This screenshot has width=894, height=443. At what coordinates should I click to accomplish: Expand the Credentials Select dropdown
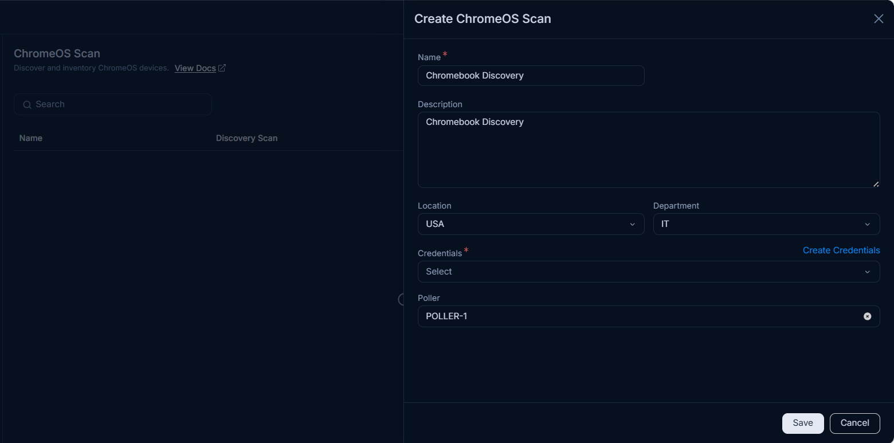pyautogui.click(x=649, y=272)
